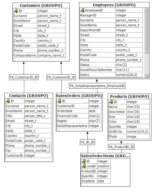Select the SalesRepresentative column row
Image resolution: width=154 pixels, height=189 pixels.
pos(79,126)
